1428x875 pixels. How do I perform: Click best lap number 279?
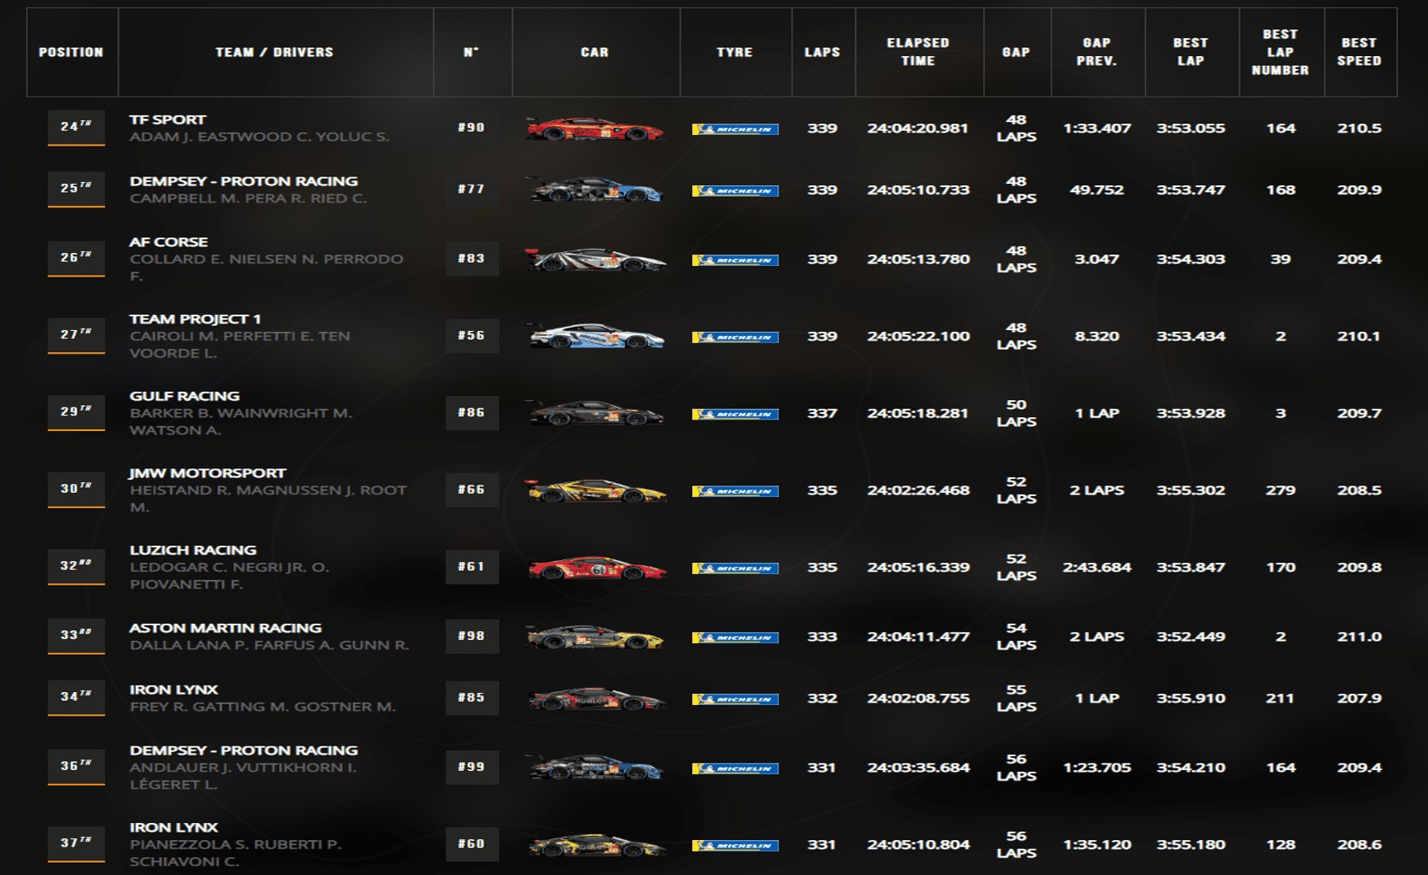(1281, 490)
